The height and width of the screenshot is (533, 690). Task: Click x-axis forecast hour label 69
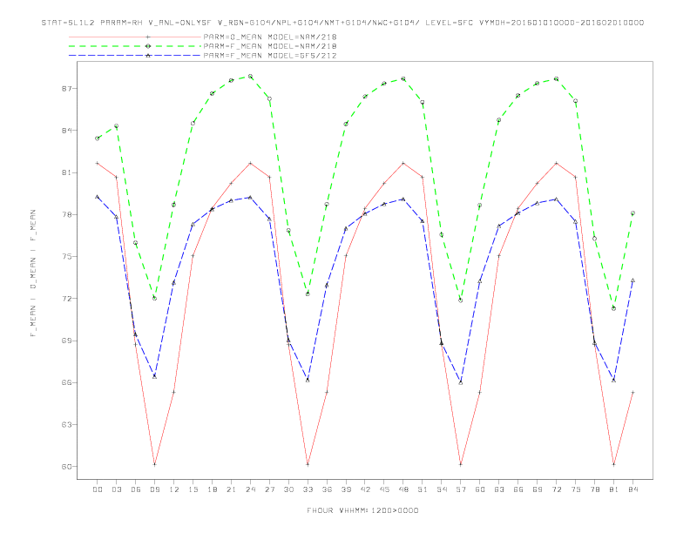(x=538, y=489)
